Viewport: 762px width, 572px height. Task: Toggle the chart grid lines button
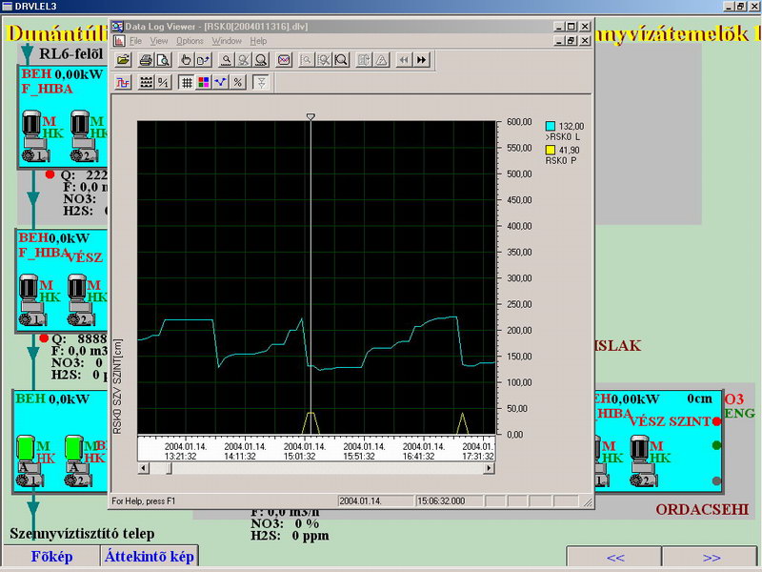point(187,83)
